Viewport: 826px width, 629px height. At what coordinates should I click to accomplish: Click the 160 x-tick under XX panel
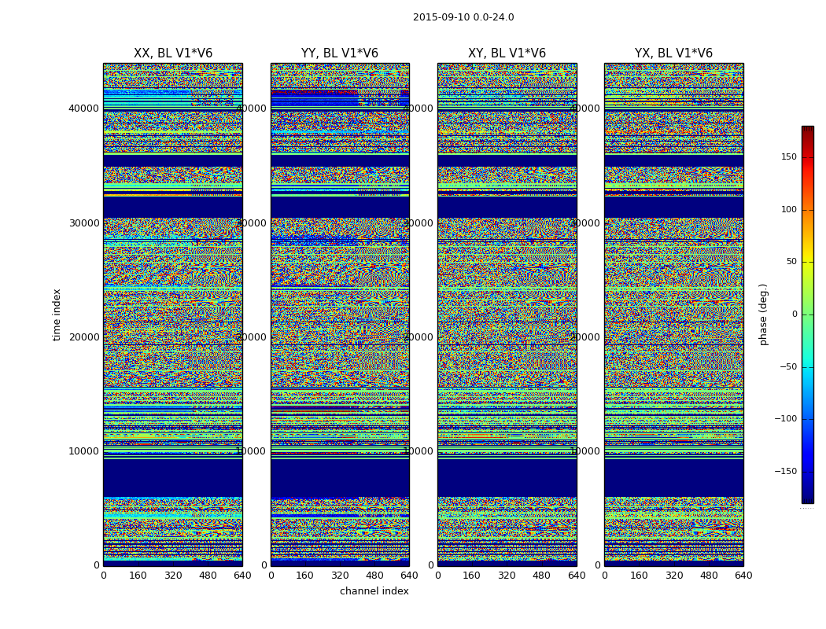138,576
